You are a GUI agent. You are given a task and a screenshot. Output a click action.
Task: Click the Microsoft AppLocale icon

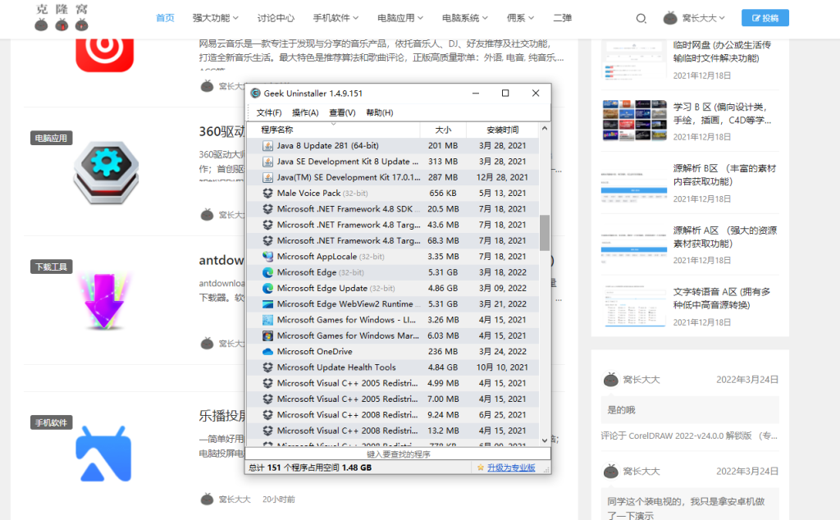[267, 257]
